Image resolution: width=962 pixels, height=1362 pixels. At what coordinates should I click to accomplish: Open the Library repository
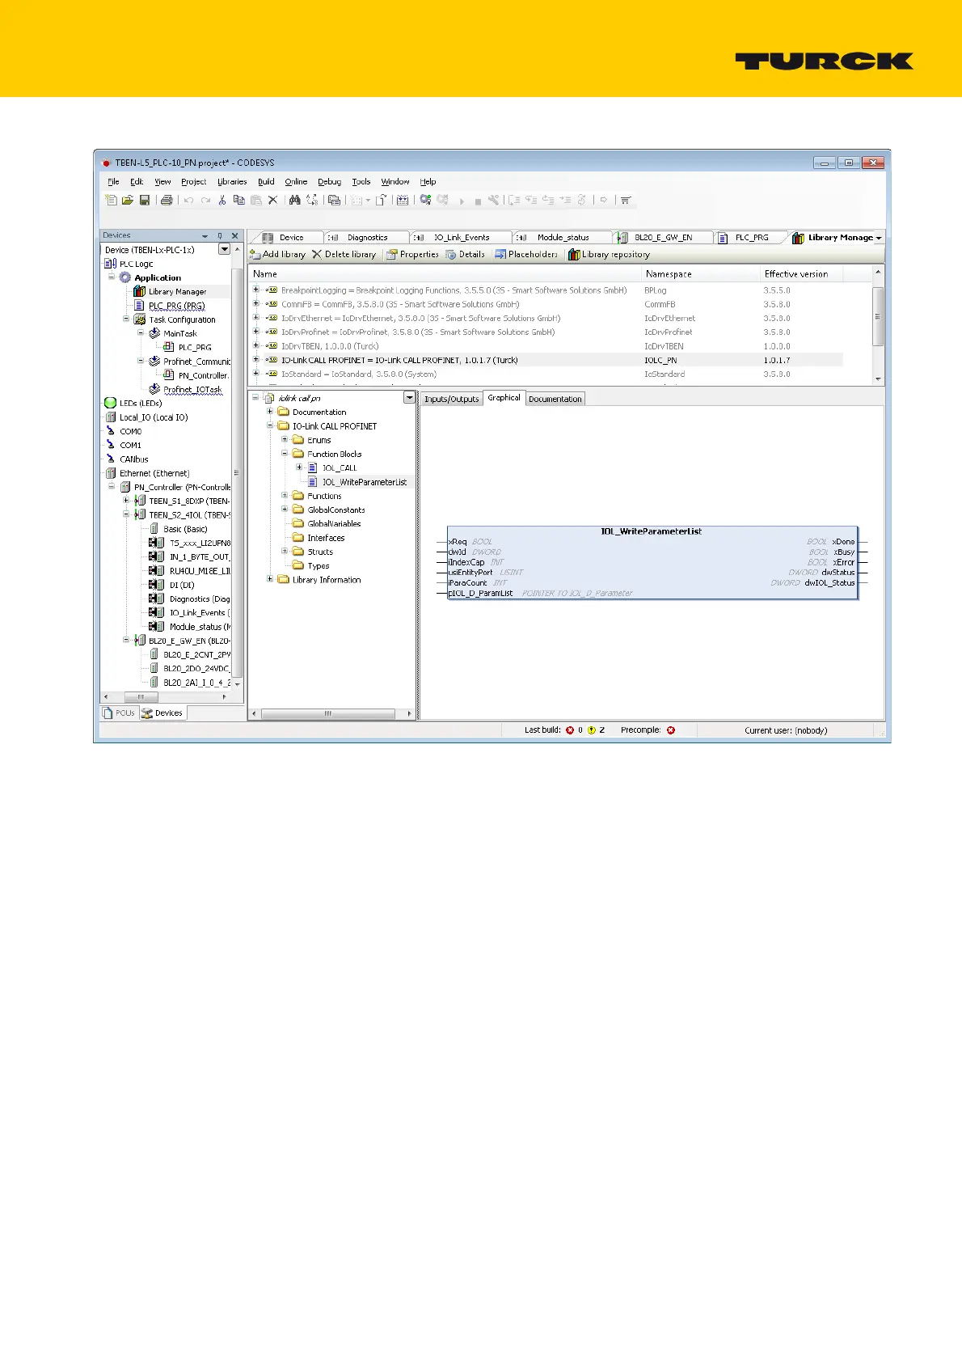609,254
